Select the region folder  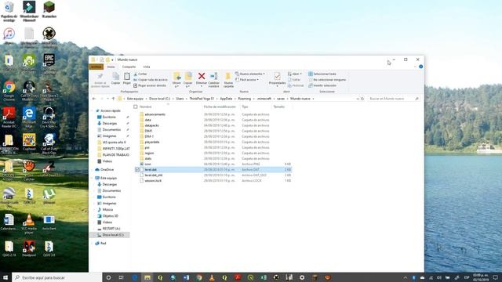[x=149, y=154]
